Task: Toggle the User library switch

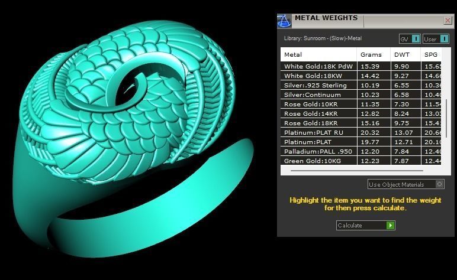Action: 436,39
